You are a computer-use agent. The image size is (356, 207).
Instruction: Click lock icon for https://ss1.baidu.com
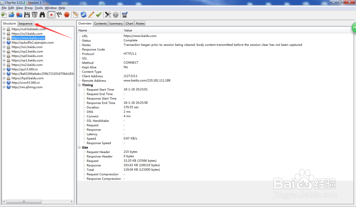[x=9, y=47]
